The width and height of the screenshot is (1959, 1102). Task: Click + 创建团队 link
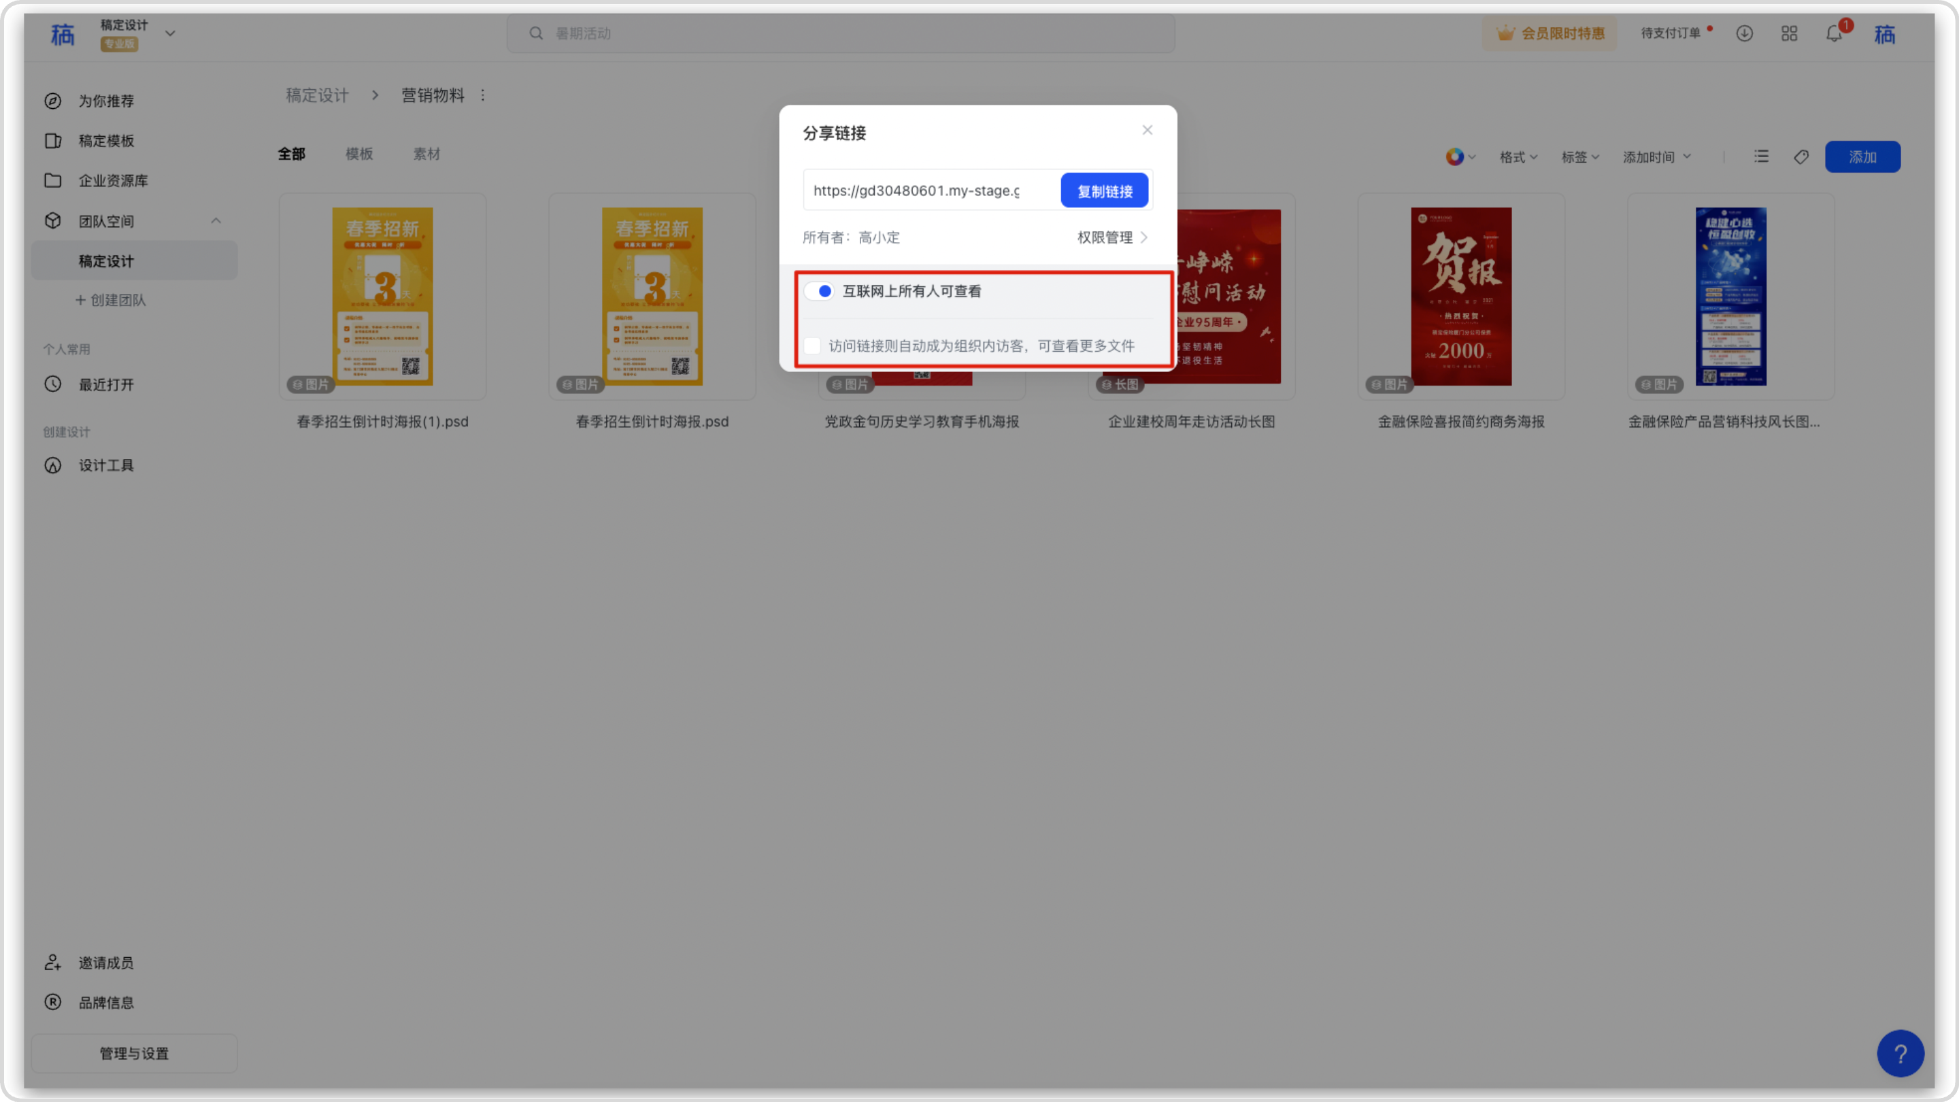point(110,301)
